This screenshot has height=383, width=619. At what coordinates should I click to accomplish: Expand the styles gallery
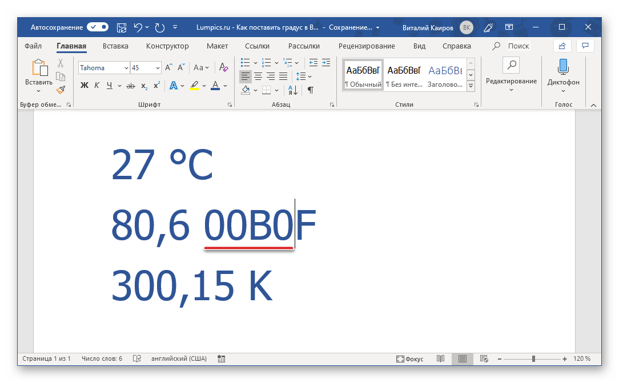[471, 86]
